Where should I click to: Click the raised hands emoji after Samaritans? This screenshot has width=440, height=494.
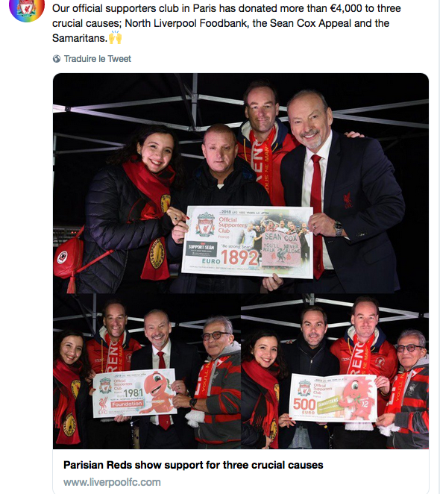click(115, 38)
